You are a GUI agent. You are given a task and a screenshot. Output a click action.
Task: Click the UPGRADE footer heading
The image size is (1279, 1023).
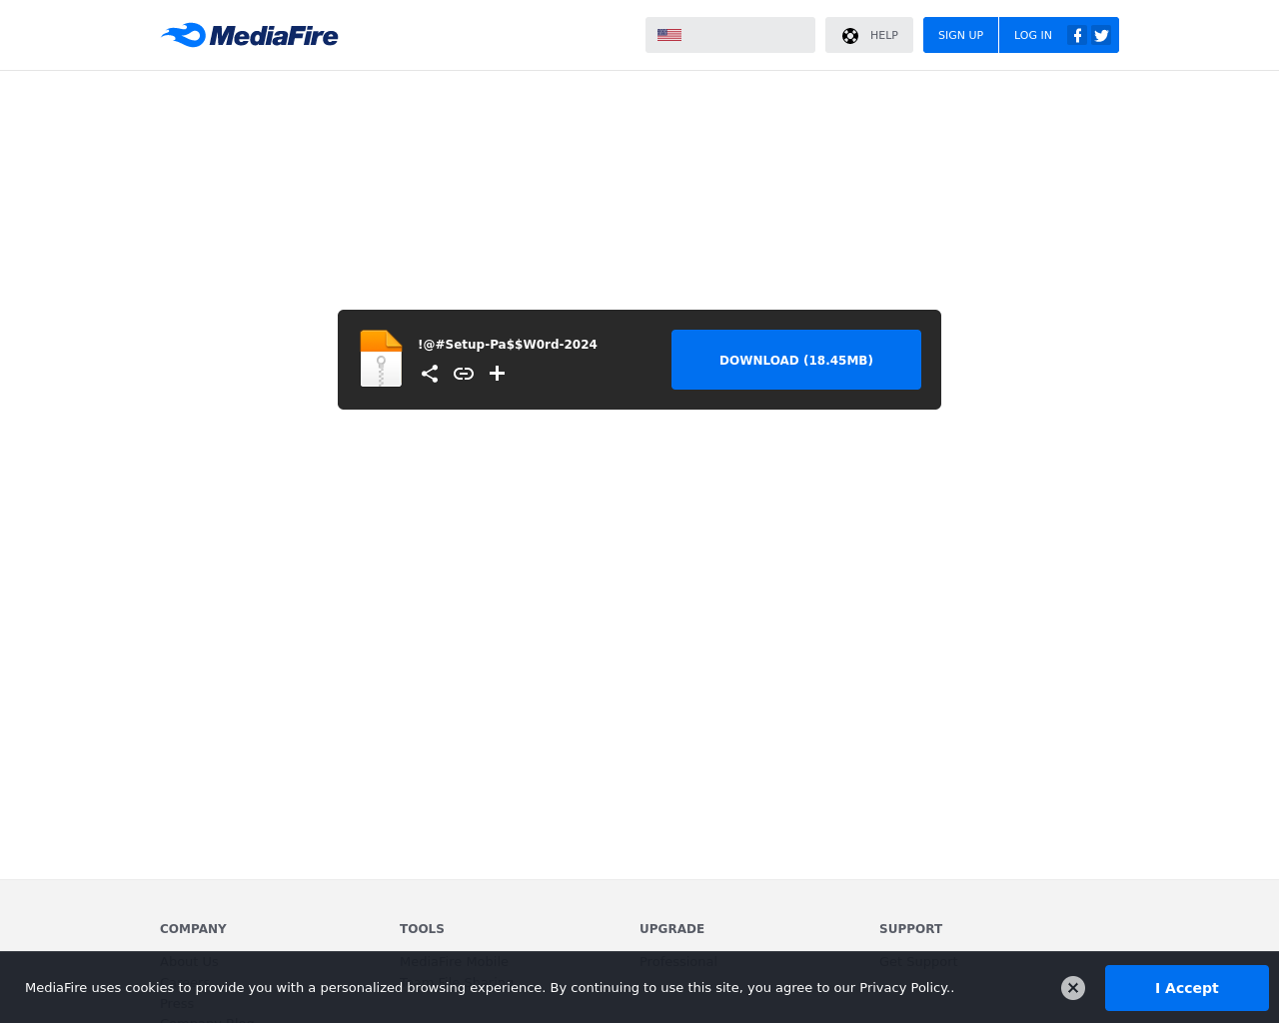pyautogui.click(x=671, y=929)
